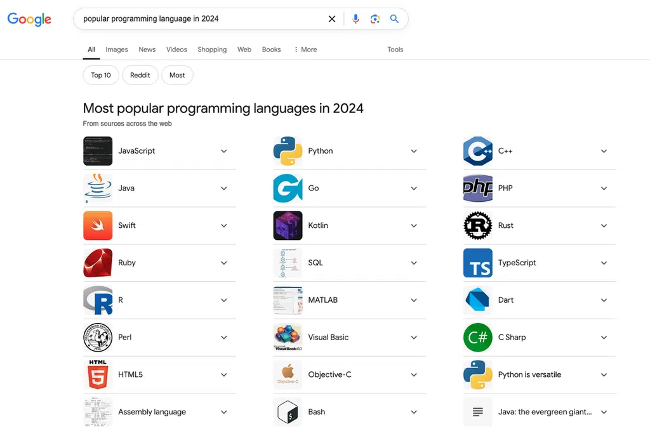Switch to the Images tab
This screenshot has width=650, height=429.
[117, 49]
